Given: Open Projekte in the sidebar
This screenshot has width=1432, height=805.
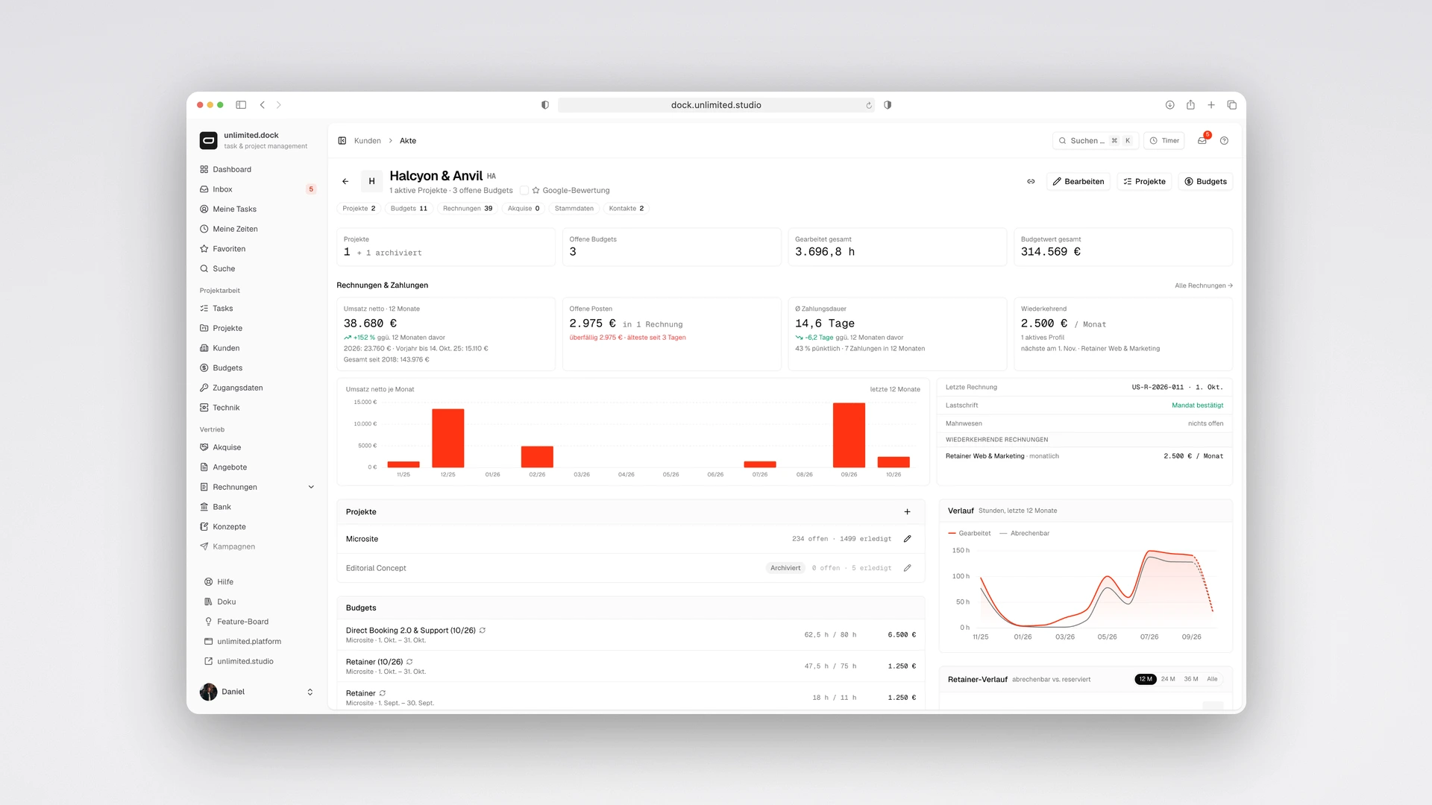Looking at the screenshot, I should click(257, 329).
